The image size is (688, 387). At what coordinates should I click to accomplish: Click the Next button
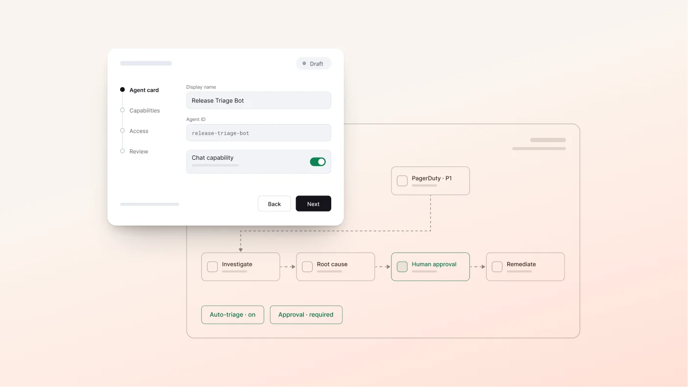coord(314,204)
